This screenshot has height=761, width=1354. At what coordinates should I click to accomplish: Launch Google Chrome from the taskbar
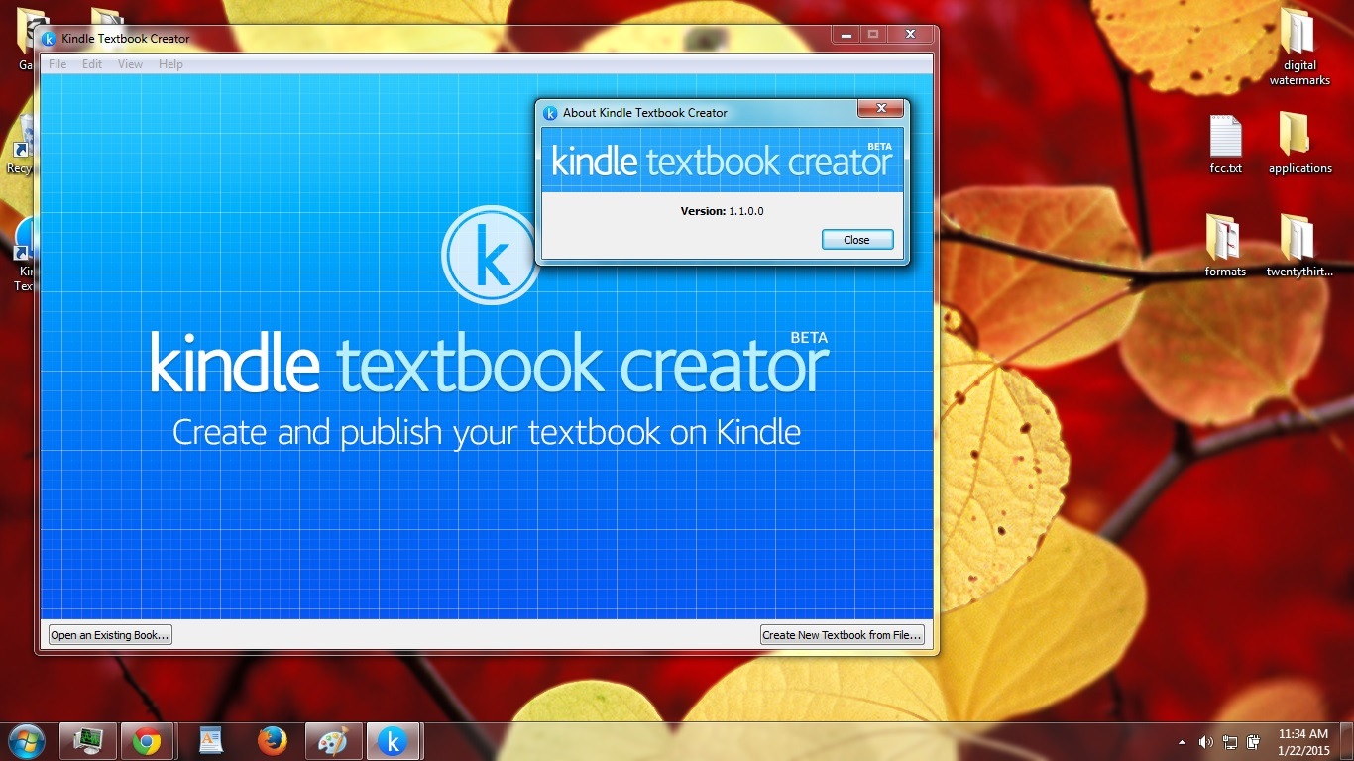148,741
